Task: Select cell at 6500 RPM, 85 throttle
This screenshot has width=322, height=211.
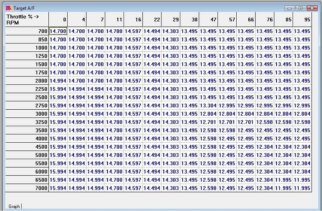Action: pyautogui.click(x=283, y=180)
